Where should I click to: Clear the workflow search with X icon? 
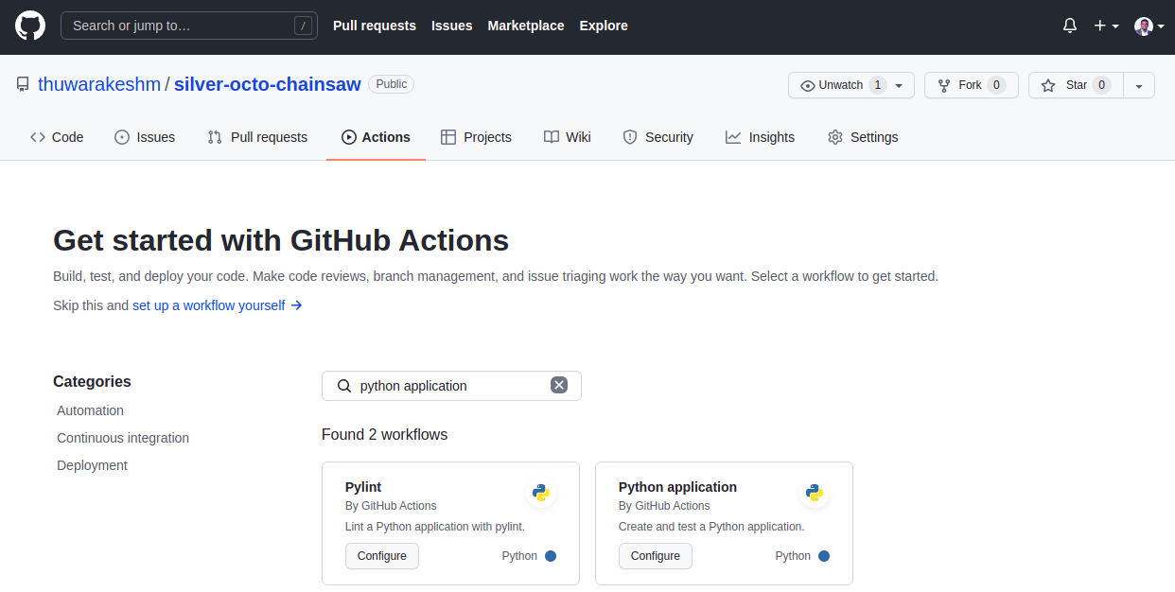[x=559, y=385]
